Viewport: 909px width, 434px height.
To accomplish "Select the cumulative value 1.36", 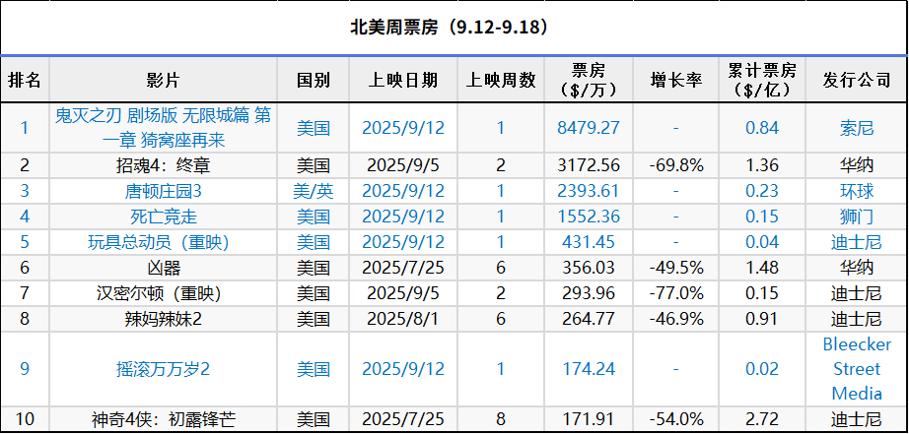I will [762, 166].
